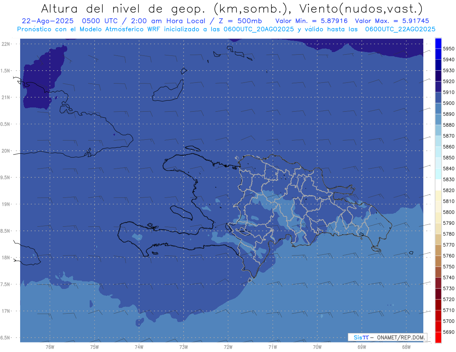456x352 pixels.
Task: Click the '0.5N' latitude label
Action: point(5,124)
